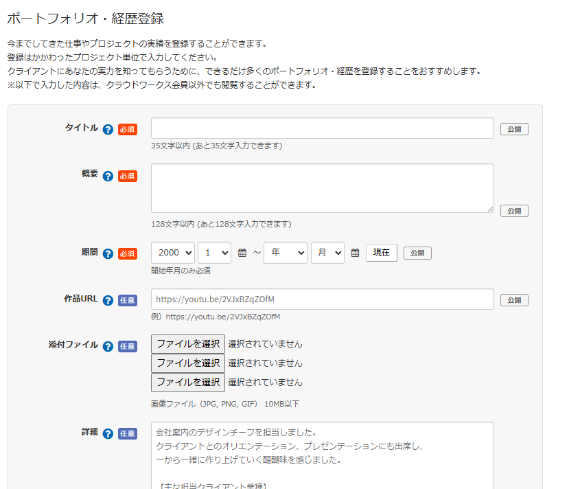The image size is (569, 489).
Task: Click the help icon next to 添付ファイル
Action: point(108,346)
